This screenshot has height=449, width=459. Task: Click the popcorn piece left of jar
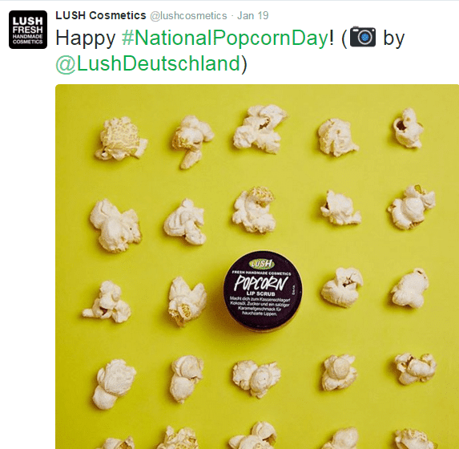click(x=187, y=301)
